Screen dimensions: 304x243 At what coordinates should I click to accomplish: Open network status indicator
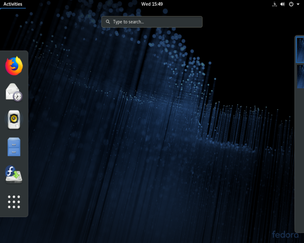275,4
